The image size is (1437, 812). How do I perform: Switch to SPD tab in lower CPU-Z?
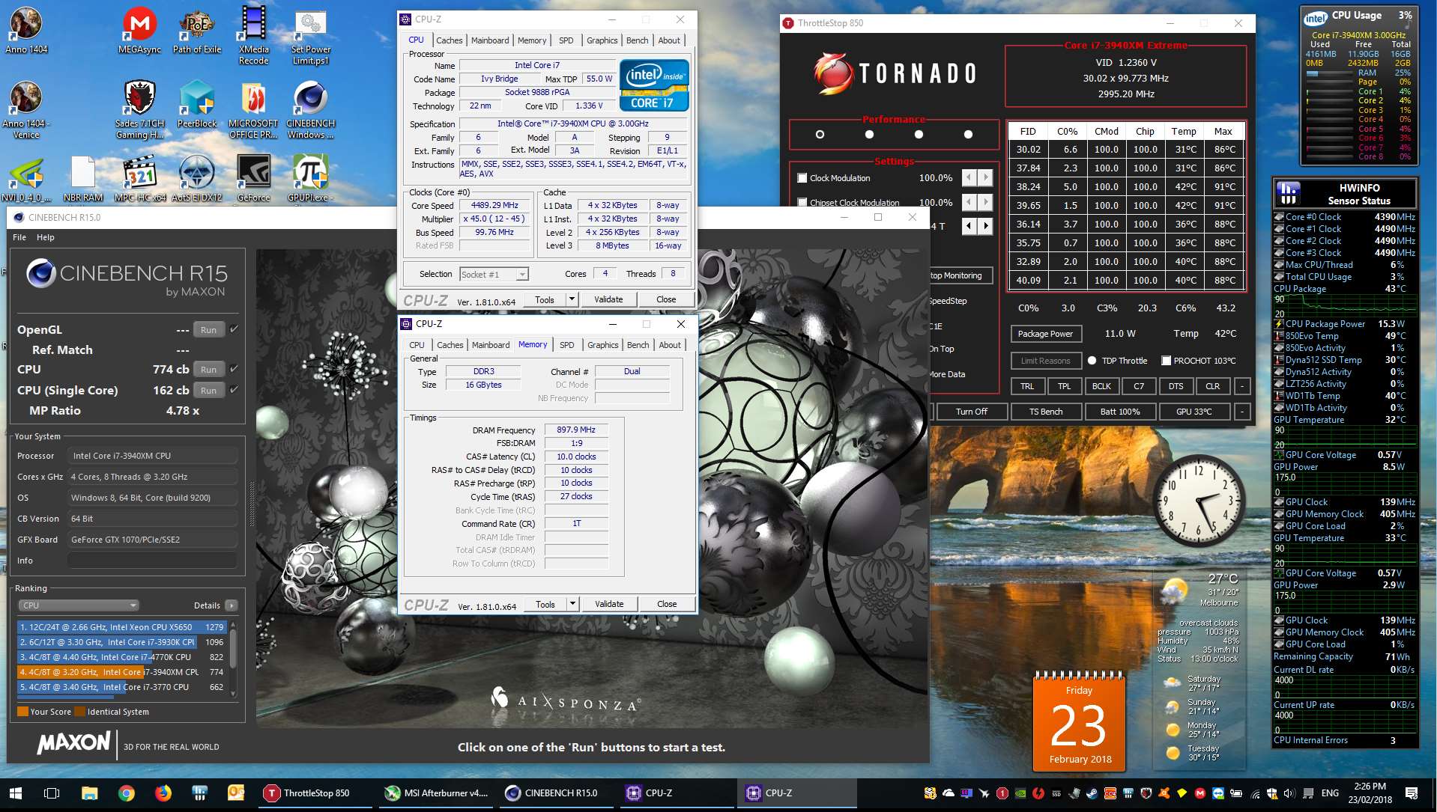567,345
